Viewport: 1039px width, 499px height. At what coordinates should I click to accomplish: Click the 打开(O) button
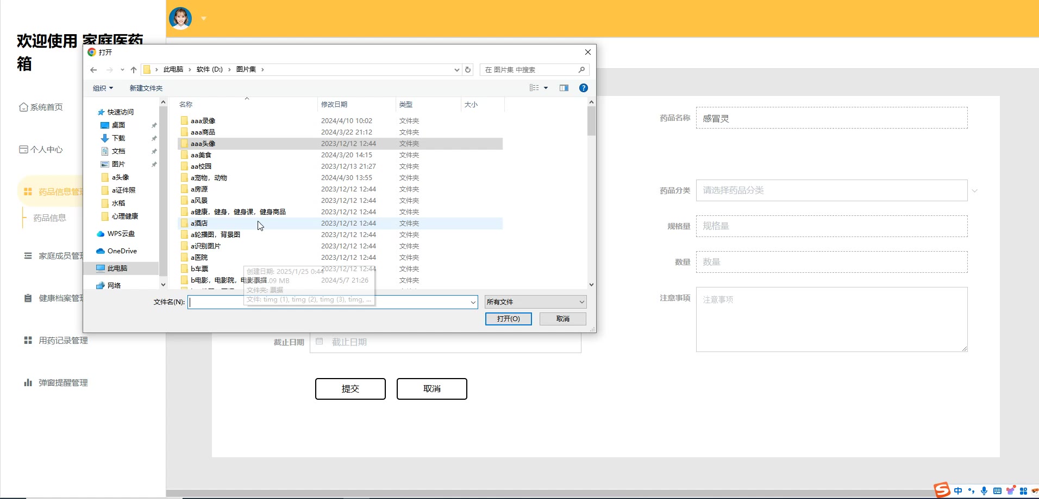tap(508, 319)
